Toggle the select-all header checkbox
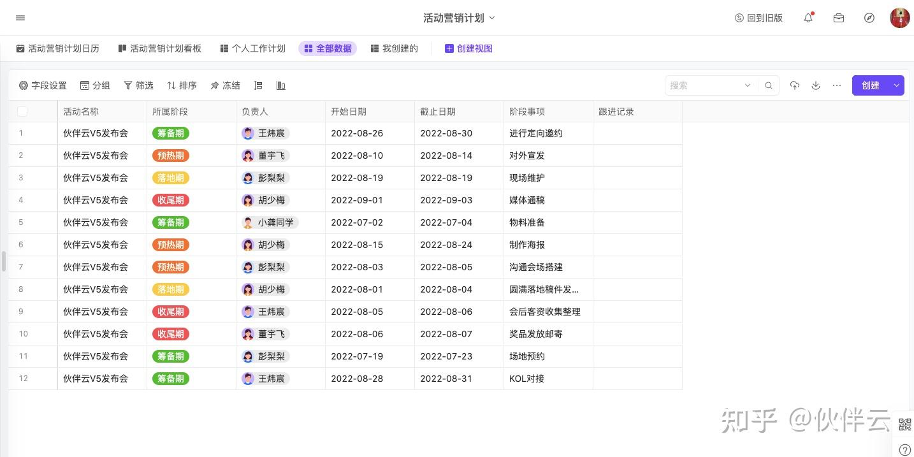This screenshot has width=914, height=457. [22, 112]
